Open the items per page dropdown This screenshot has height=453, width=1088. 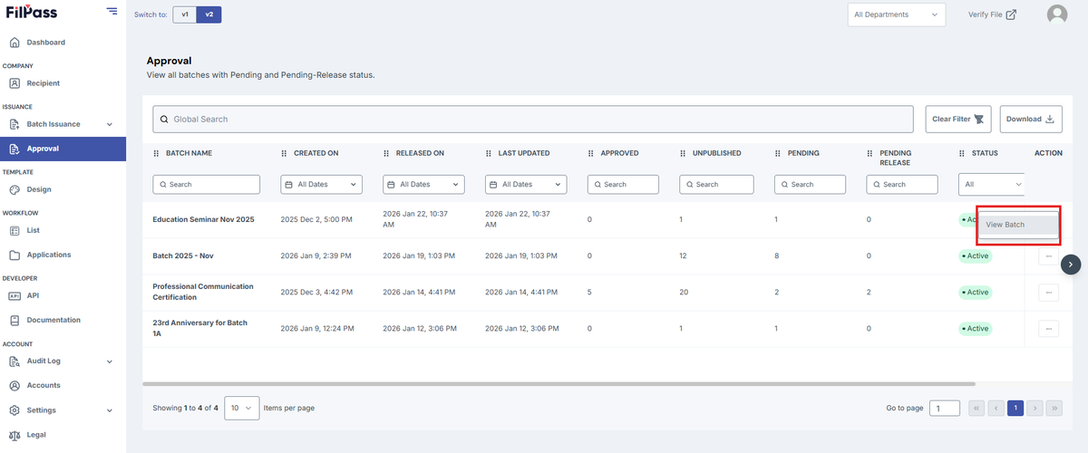(x=241, y=408)
